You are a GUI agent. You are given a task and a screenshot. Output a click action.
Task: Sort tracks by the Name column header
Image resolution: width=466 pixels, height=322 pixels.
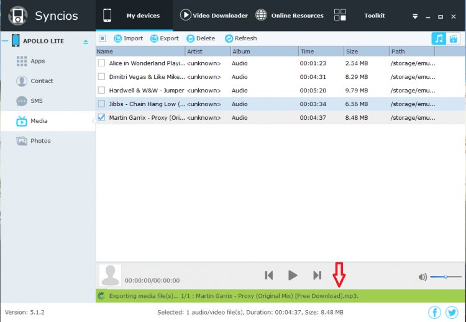click(x=140, y=51)
